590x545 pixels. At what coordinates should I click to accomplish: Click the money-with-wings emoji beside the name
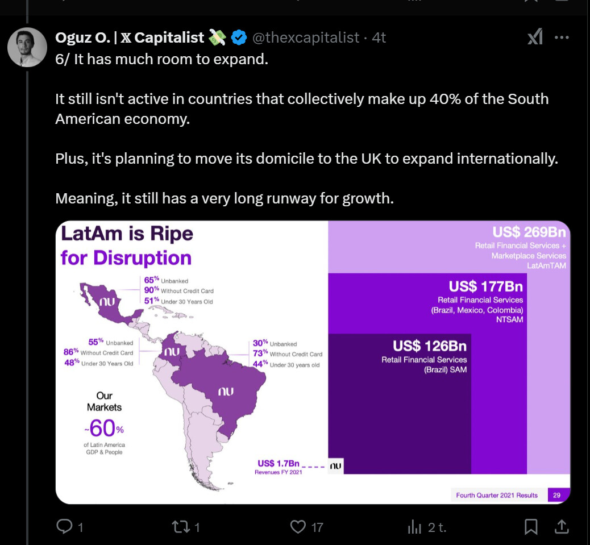coord(218,38)
